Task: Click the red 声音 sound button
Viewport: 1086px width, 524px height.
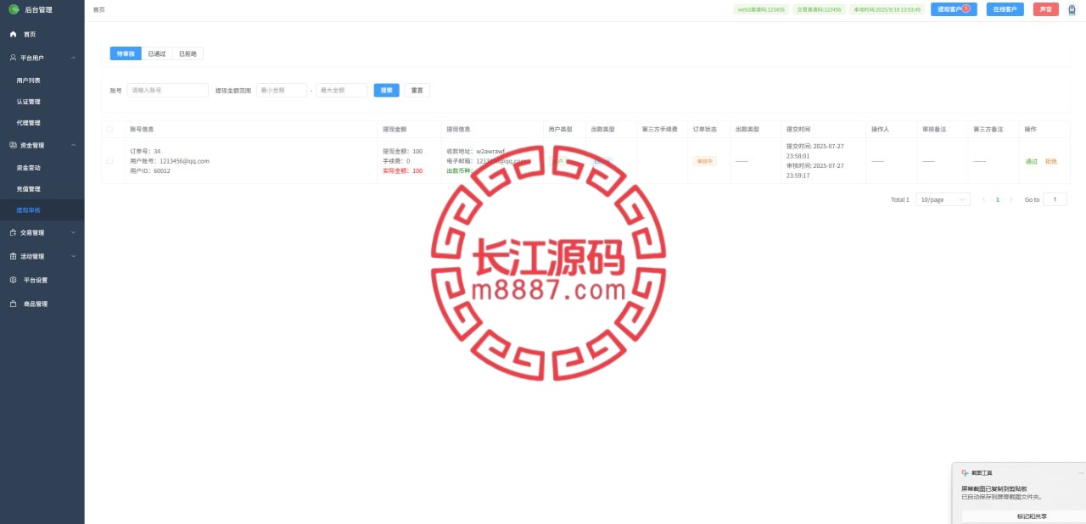Action: [1046, 9]
